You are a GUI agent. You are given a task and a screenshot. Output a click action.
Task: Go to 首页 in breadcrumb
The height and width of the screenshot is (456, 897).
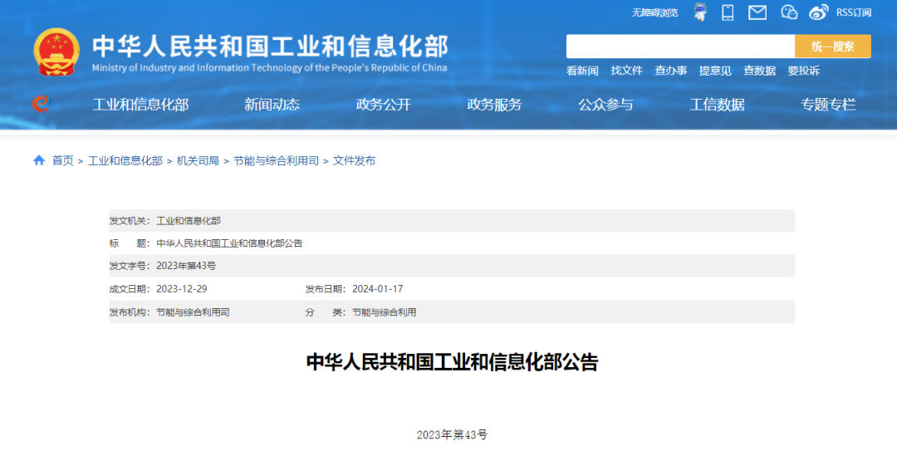point(63,161)
